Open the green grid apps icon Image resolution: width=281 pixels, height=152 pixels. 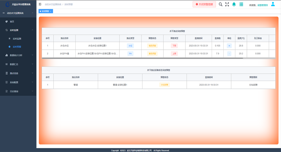241,4
